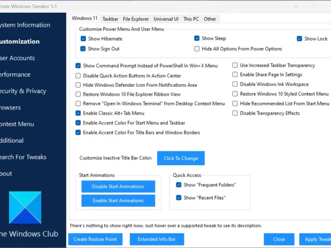Check Hide Recommended List From Start Menu

click(235, 103)
